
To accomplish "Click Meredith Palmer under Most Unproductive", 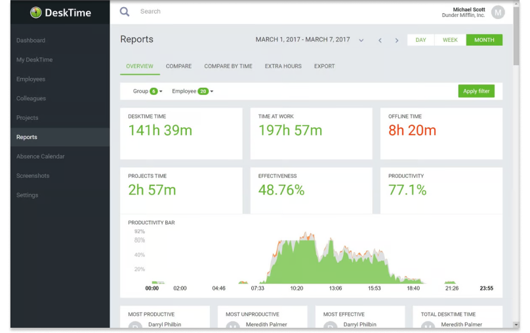I will [266, 324].
